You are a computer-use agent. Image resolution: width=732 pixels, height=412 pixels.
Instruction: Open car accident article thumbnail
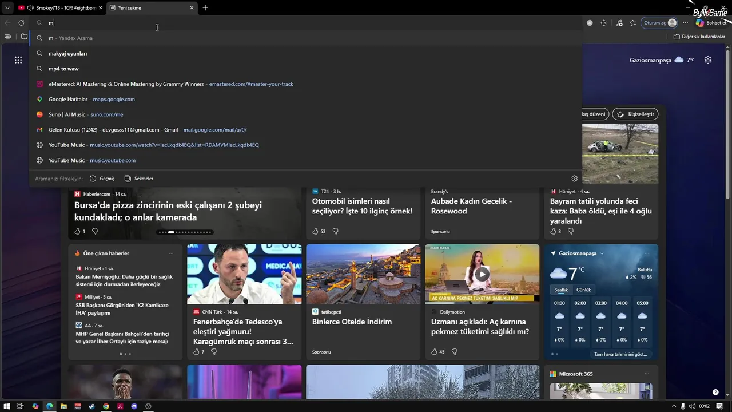(620, 153)
